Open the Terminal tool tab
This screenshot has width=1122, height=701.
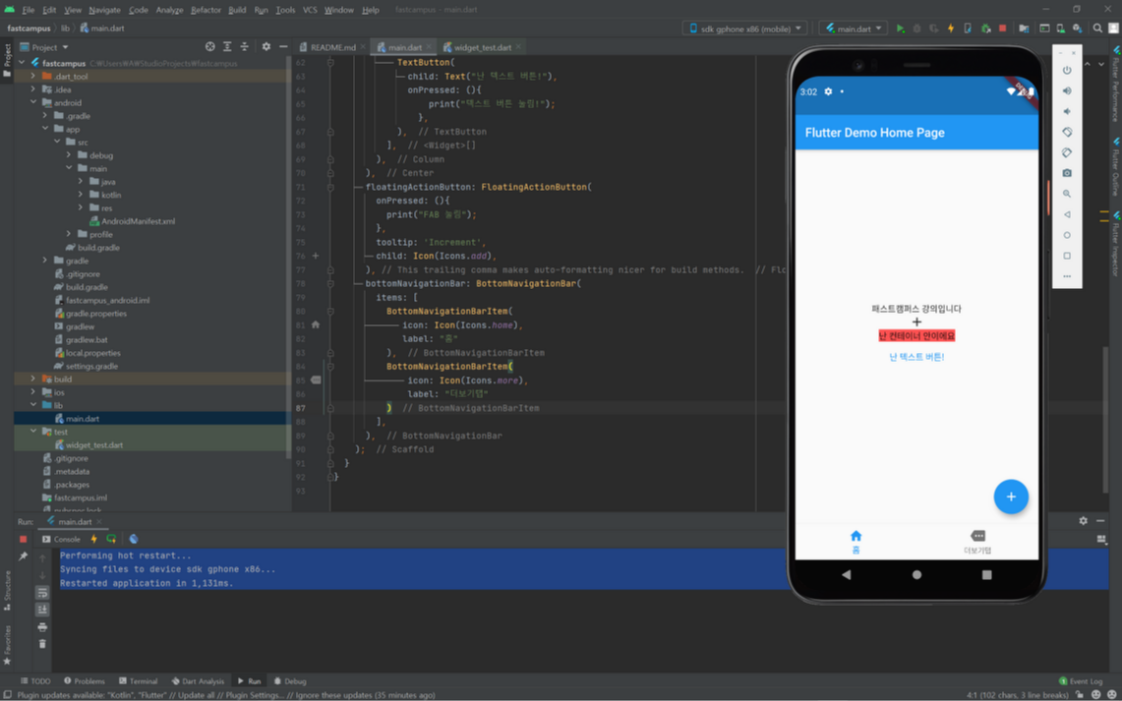pyautogui.click(x=138, y=681)
